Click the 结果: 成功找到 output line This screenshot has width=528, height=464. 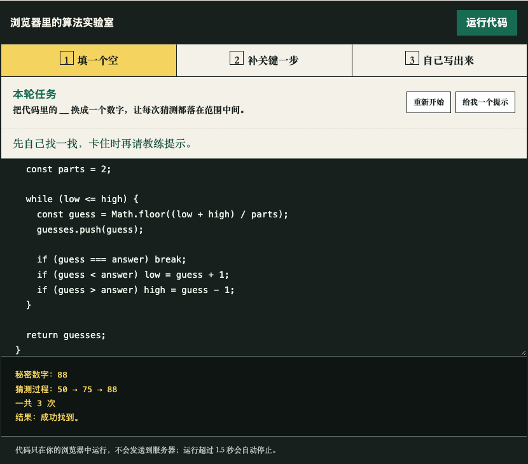tap(47, 418)
